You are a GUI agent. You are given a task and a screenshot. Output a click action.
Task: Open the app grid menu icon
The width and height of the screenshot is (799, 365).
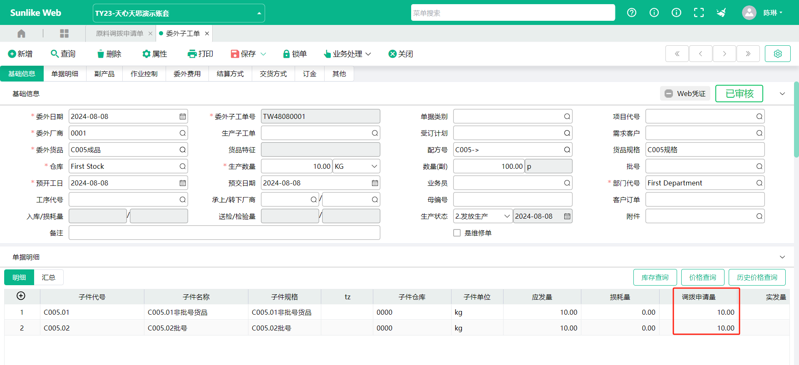pyautogui.click(x=64, y=33)
